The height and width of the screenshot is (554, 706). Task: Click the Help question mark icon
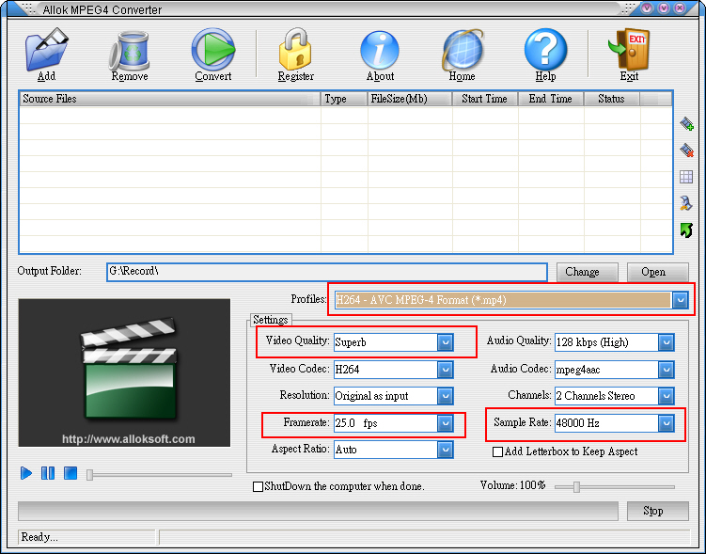click(x=545, y=52)
